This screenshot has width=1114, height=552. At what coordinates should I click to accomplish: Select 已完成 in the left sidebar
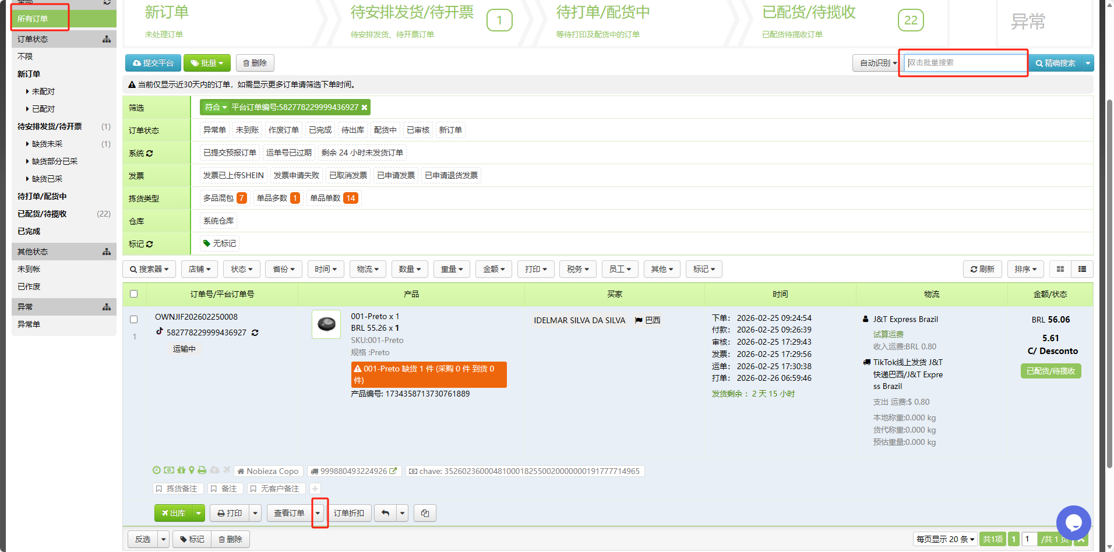pyautogui.click(x=30, y=231)
